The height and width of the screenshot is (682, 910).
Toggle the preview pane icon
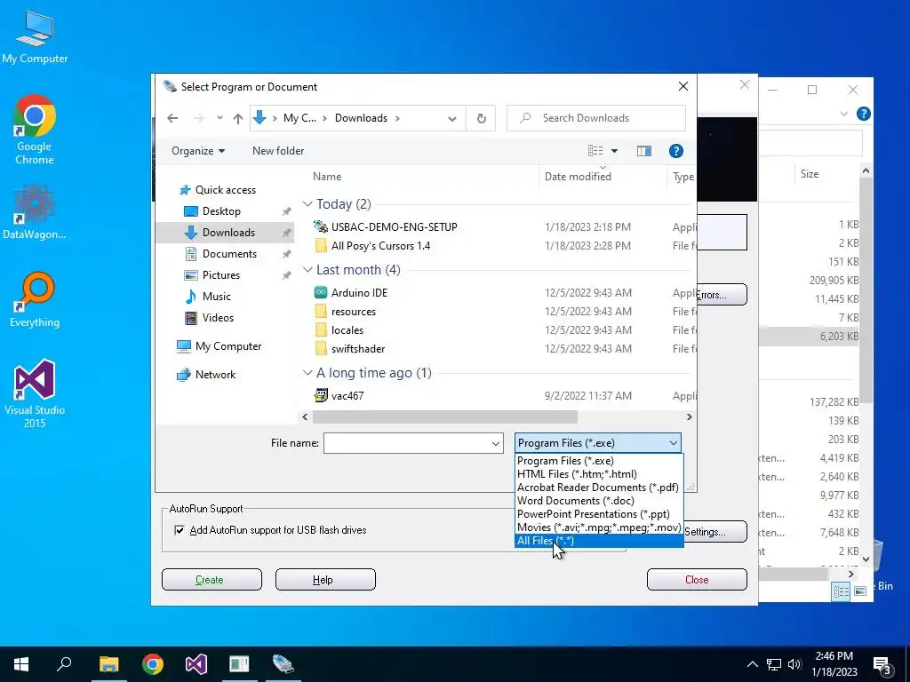point(644,151)
